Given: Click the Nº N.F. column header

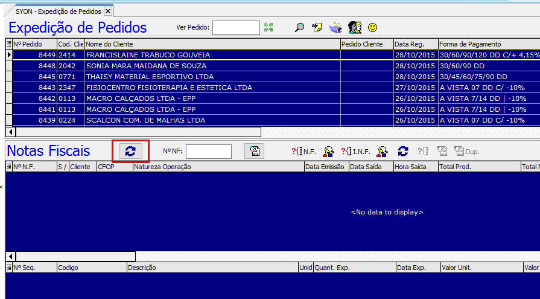Looking at the screenshot, I should pos(35,167).
